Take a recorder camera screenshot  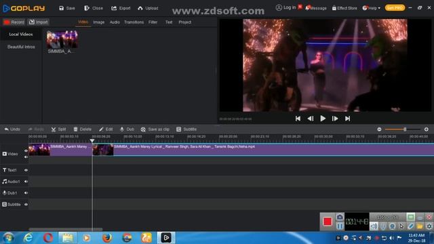[x=340, y=217]
